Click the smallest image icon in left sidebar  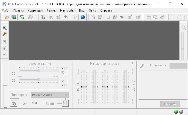pyautogui.click(x=5, y=55)
